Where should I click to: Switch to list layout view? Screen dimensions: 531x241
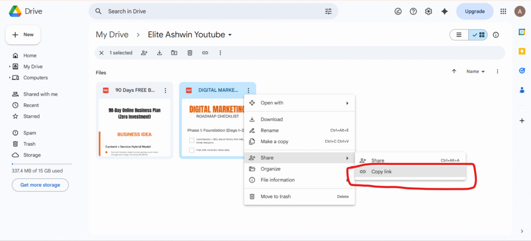[459, 35]
